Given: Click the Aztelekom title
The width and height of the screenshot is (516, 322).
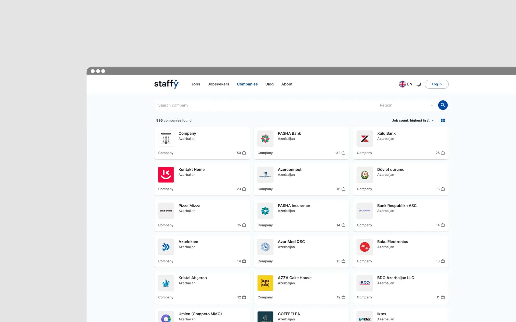Looking at the screenshot, I should click(188, 242).
